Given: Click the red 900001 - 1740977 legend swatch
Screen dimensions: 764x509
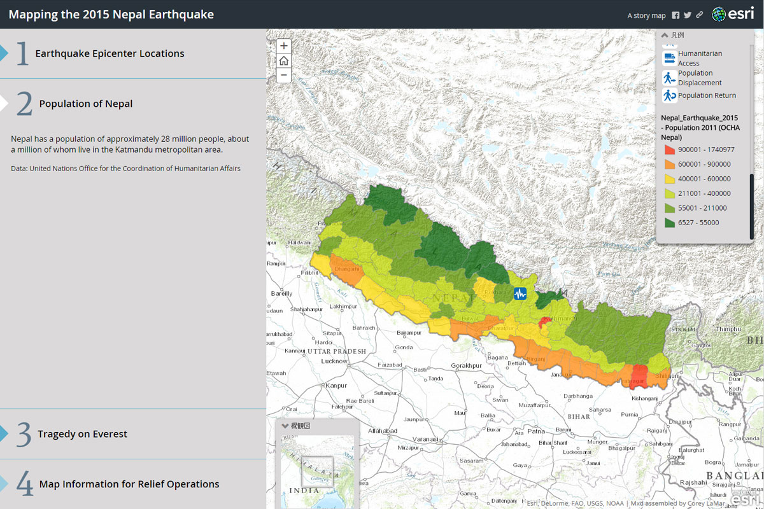Looking at the screenshot, I should (669, 150).
